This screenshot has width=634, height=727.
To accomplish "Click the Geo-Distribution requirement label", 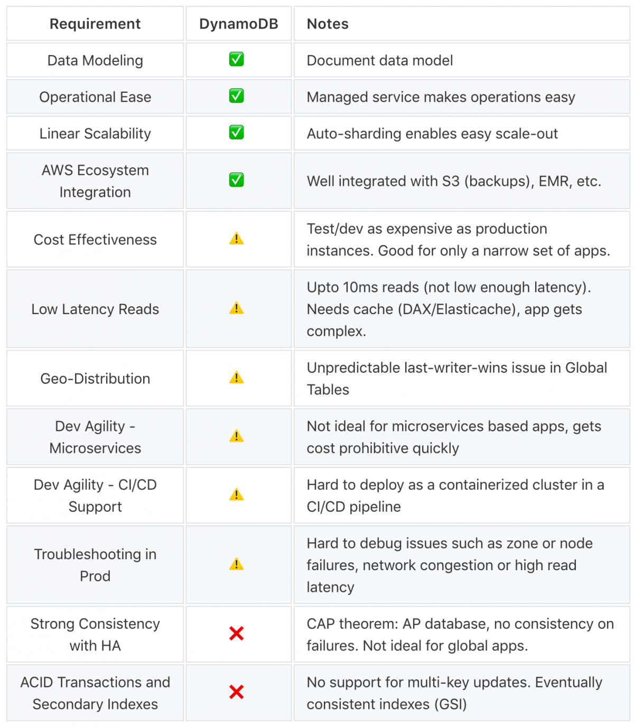I will (x=95, y=379).
